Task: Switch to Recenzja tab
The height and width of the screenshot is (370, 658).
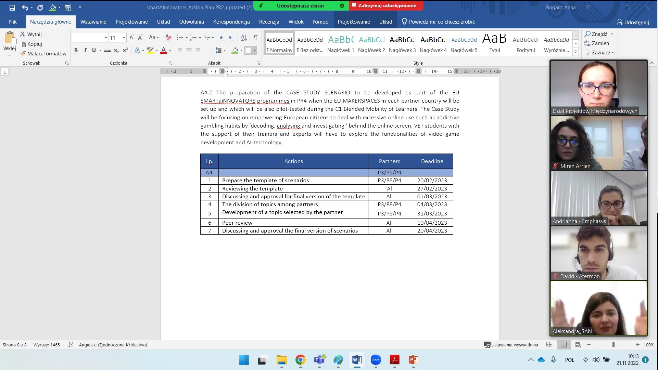Action: tap(269, 22)
